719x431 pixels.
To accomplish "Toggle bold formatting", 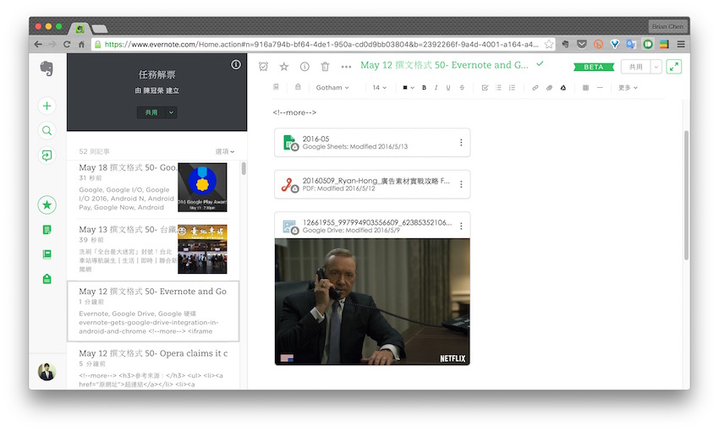I will [x=424, y=88].
